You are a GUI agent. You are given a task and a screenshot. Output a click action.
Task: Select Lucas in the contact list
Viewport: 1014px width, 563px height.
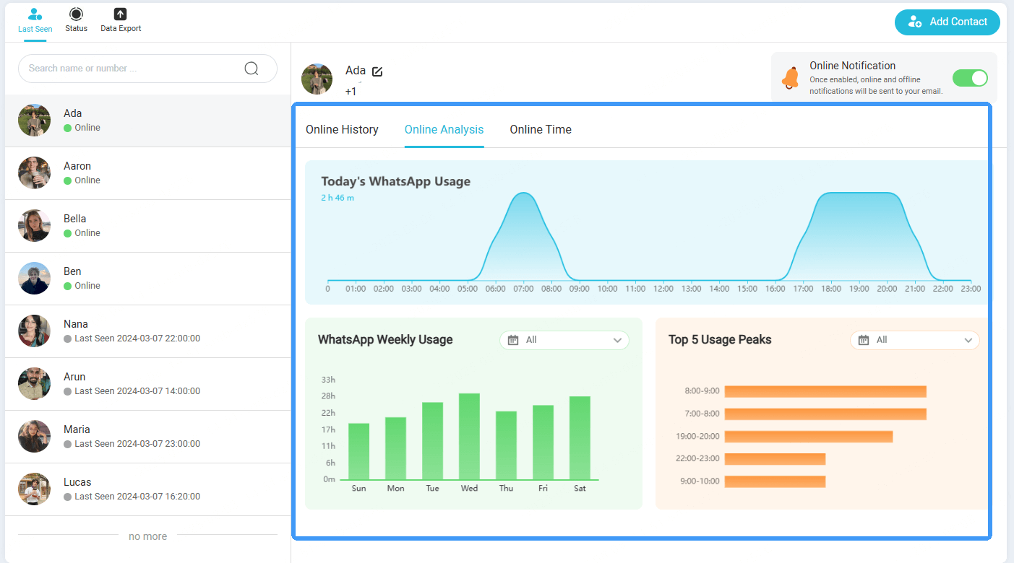147,489
